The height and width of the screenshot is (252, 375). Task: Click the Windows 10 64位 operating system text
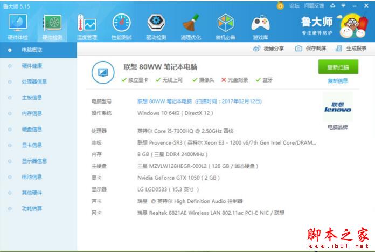click(175, 113)
